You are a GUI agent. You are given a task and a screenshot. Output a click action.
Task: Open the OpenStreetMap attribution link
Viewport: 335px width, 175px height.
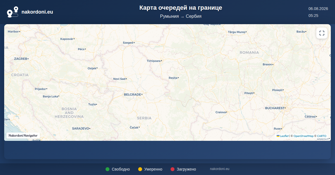pyautogui.click(x=303, y=136)
